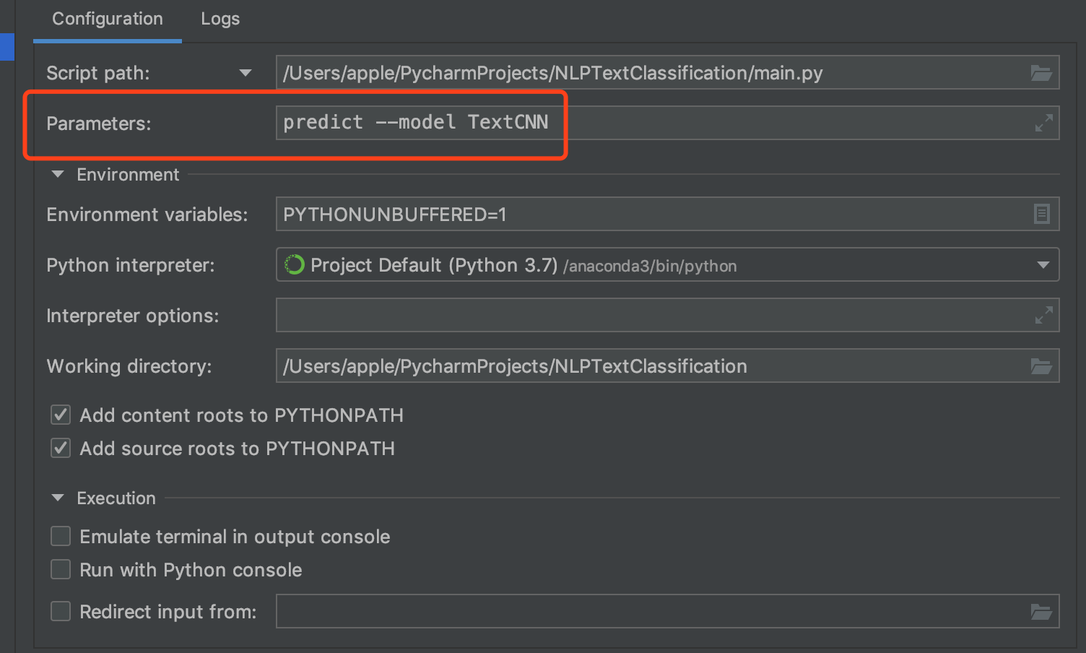Uncheck Add content roots to PYTHONPATH

[61, 415]
